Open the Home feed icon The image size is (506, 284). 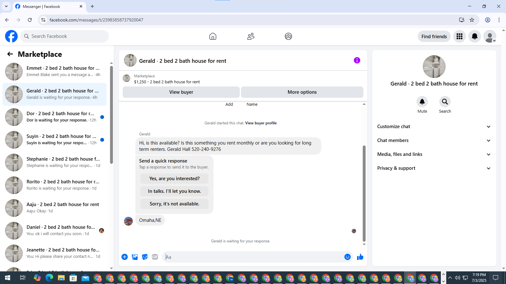[213, 36]
